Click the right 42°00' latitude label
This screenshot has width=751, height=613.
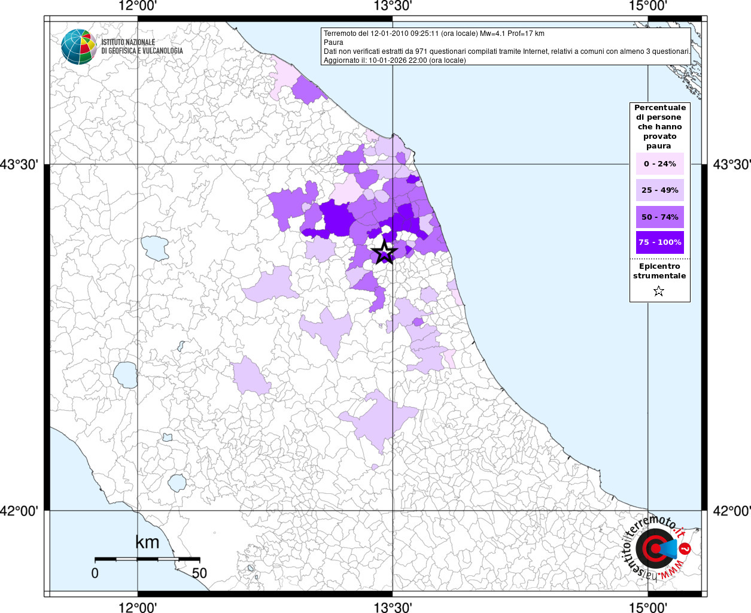pos(731,511)
